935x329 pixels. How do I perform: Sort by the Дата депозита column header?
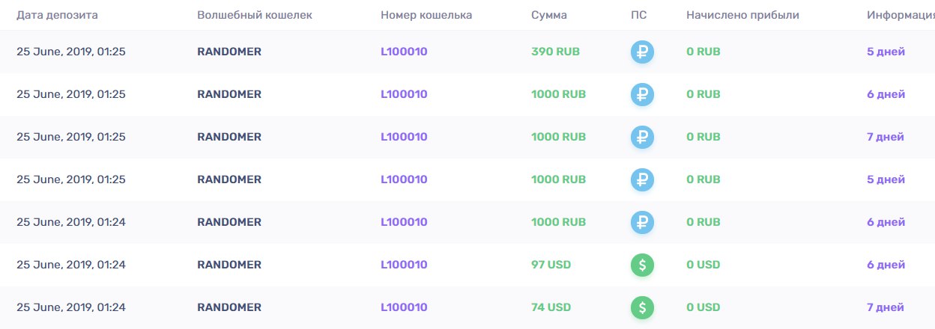click(57, 15)
